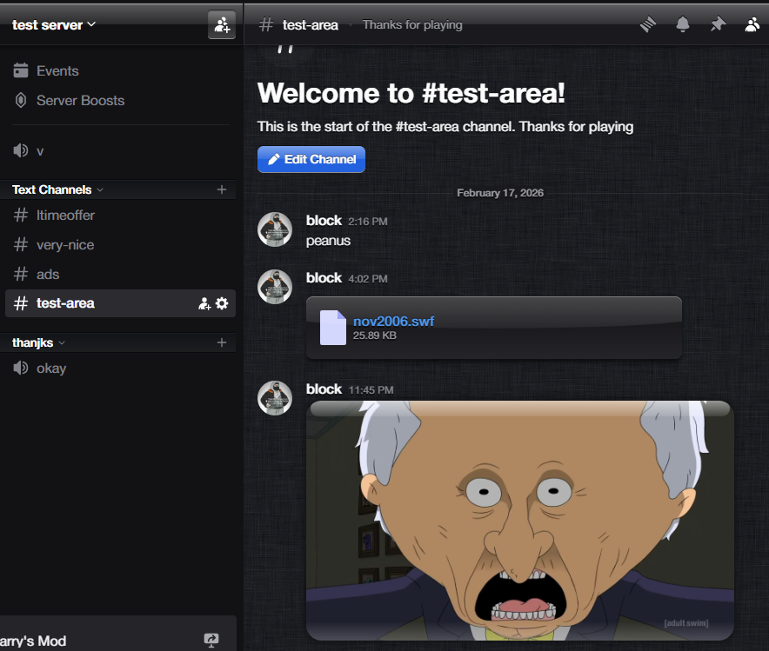Open block's avatar at 11:45 PM message

(x=275, y=398)
